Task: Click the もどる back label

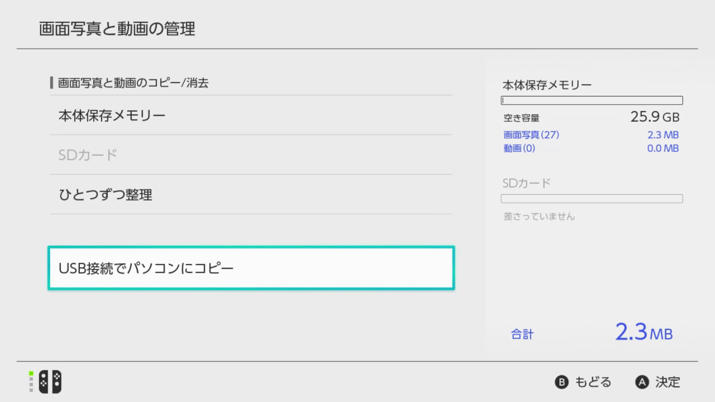Action: click(x=593, y=382)
